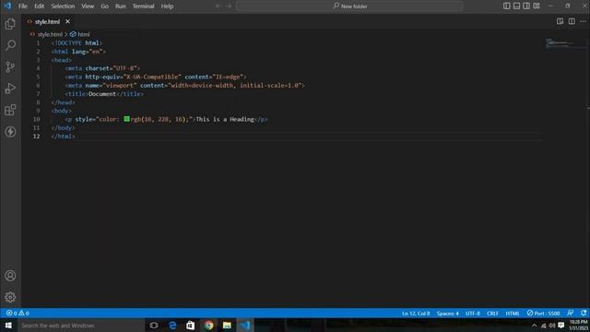Open the Accounts menu icon
Image resolution: width=590 pixels, height=332 pixels.
(10, 276)
